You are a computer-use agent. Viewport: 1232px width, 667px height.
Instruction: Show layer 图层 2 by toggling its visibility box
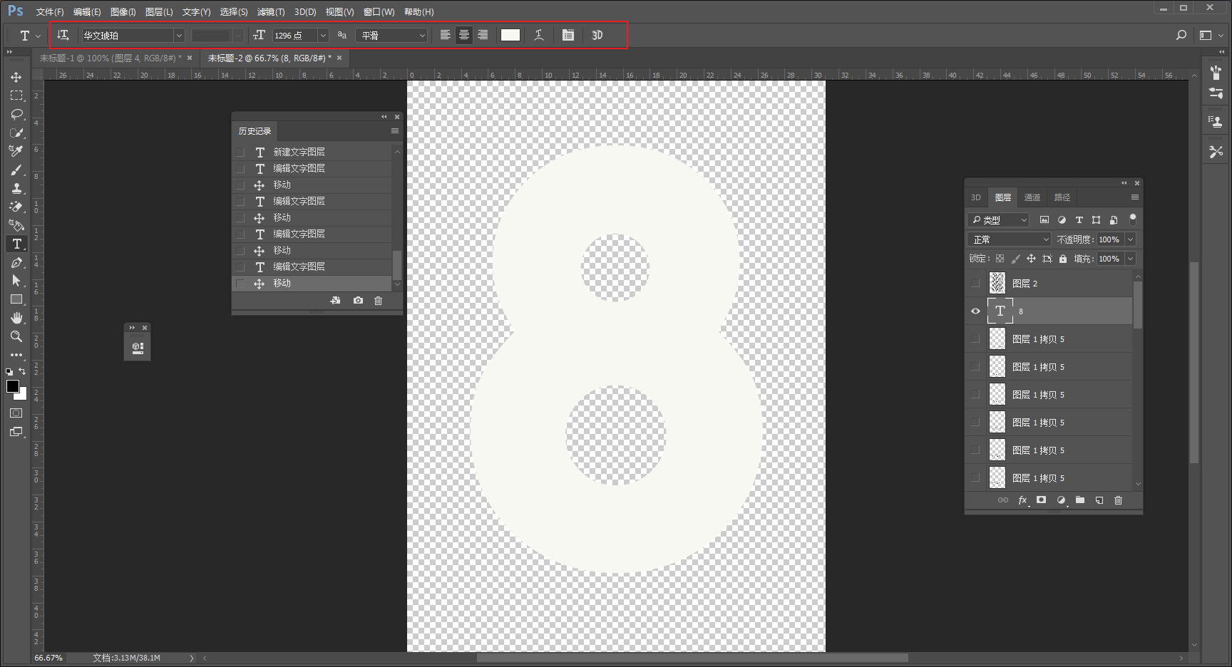[975, 283]
